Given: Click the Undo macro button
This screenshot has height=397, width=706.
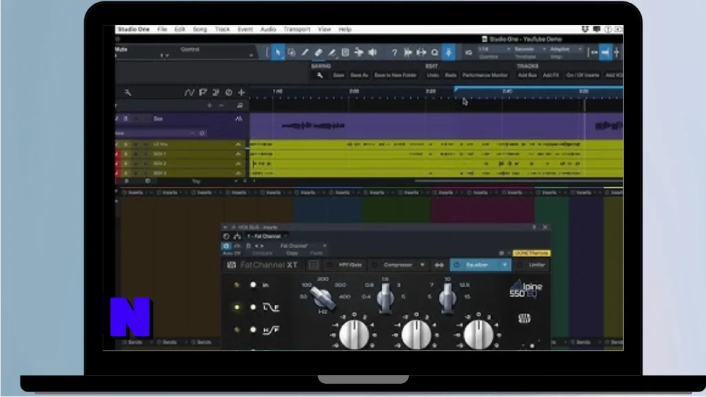Looking at the screenshot, I should [433, 75].
